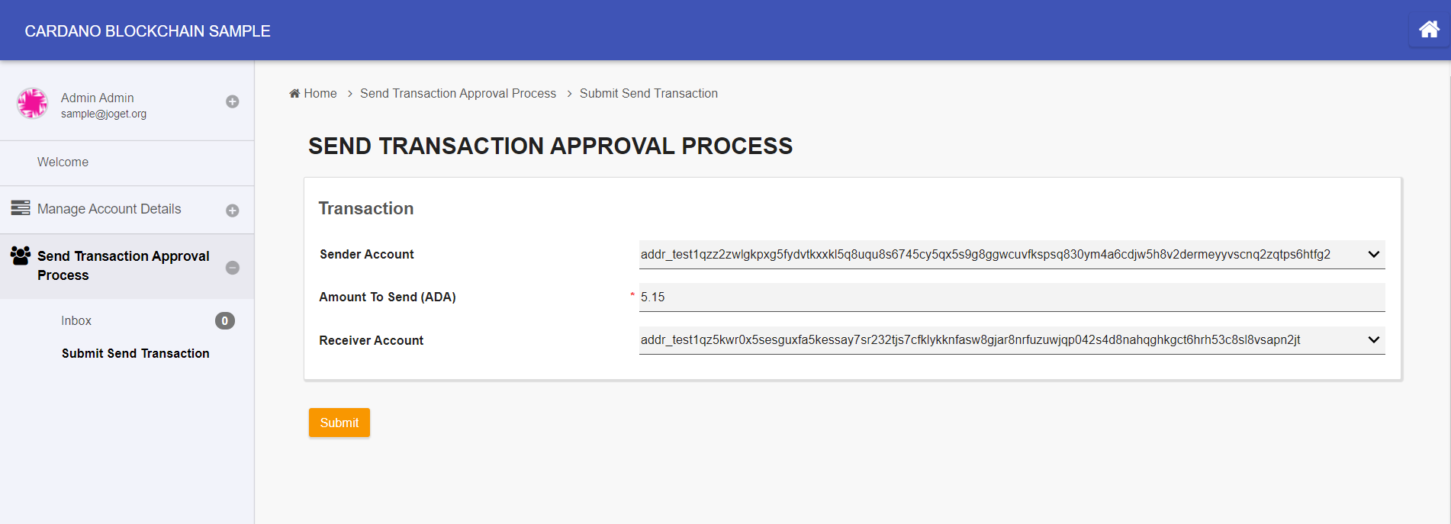
Task: Expand Manage Account Details plus icon
Action: coord(233,211)
